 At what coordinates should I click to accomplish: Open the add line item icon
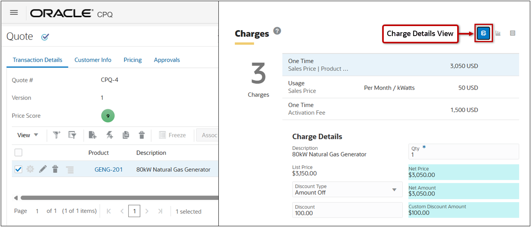click(x=92, y=135)
